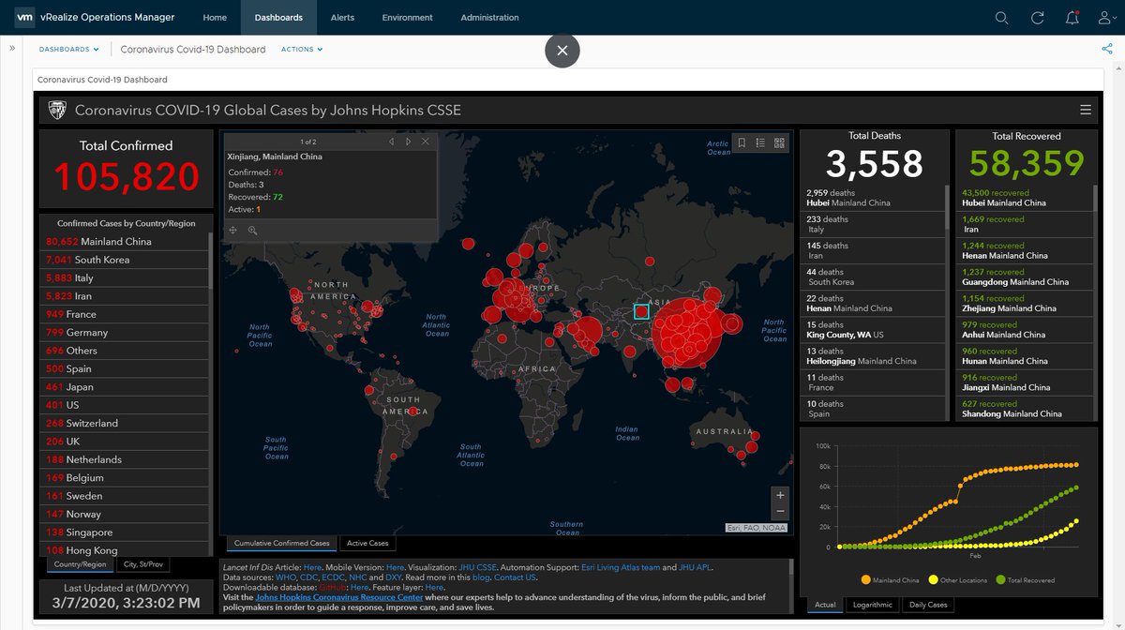Select 80,652 Mainland China in country list
1125x630 pixels.
tap(125, 241)
